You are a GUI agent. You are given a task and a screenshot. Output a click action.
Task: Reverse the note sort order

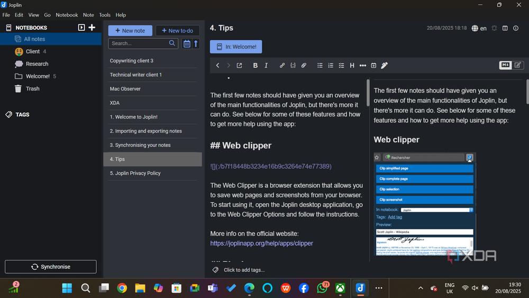196,43
